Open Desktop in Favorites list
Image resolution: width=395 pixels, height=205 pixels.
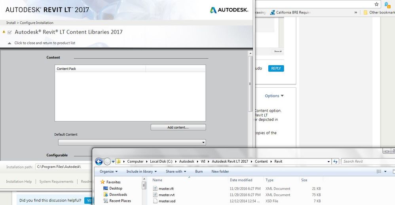tap(113, 188)
